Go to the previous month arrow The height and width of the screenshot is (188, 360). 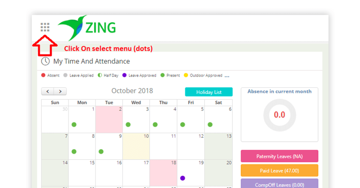point(48,91)
